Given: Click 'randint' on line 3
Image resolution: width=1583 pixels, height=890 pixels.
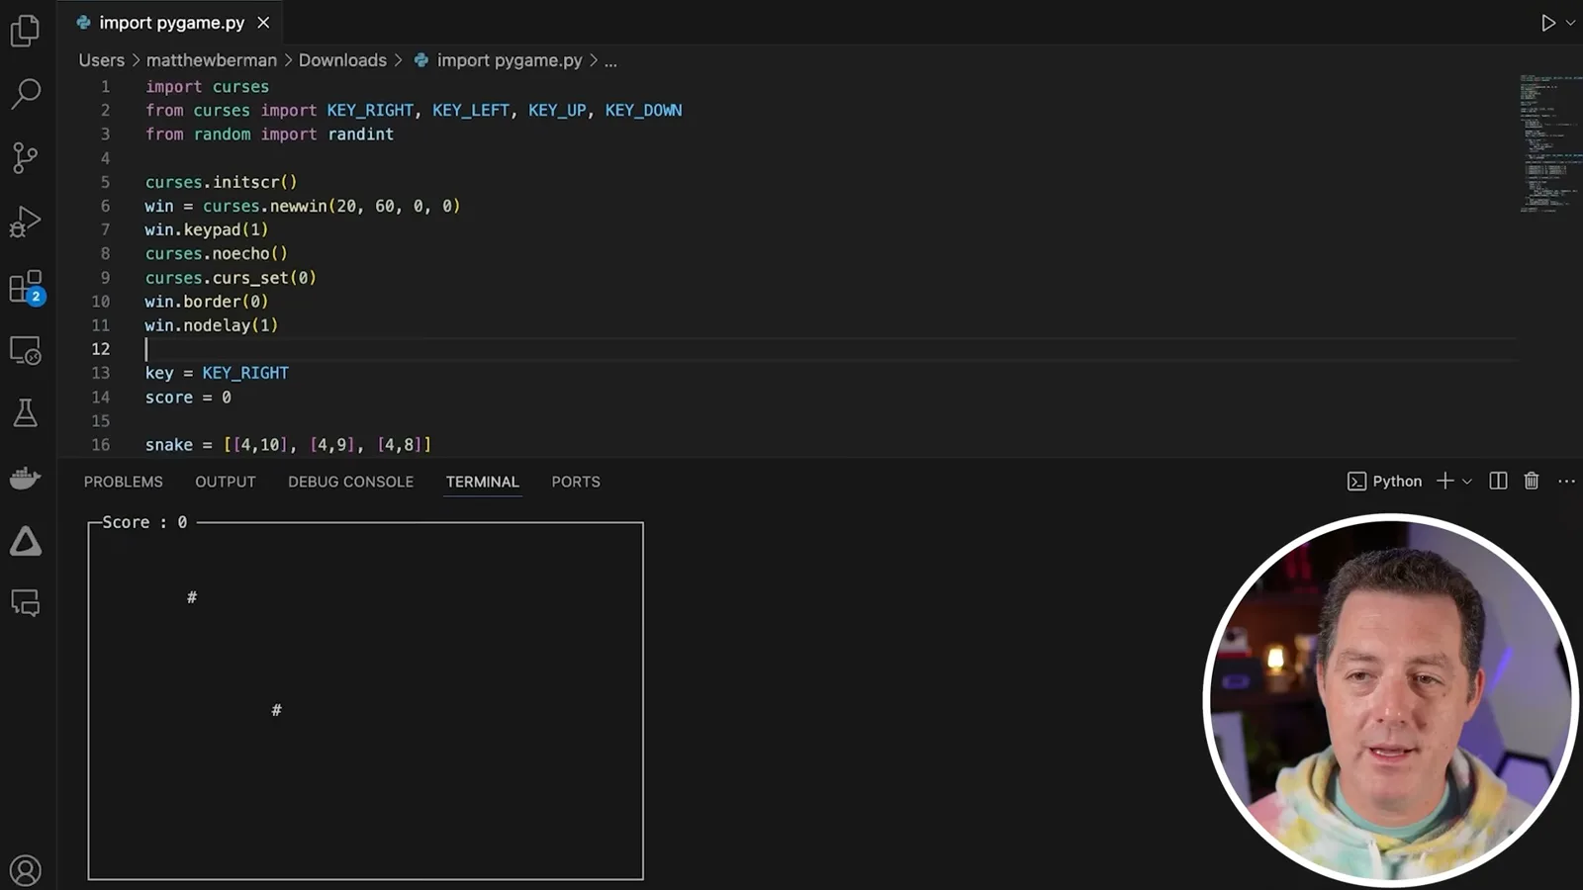Looking at the screenshot, I should pyautogui.click(x=361, y=133).
